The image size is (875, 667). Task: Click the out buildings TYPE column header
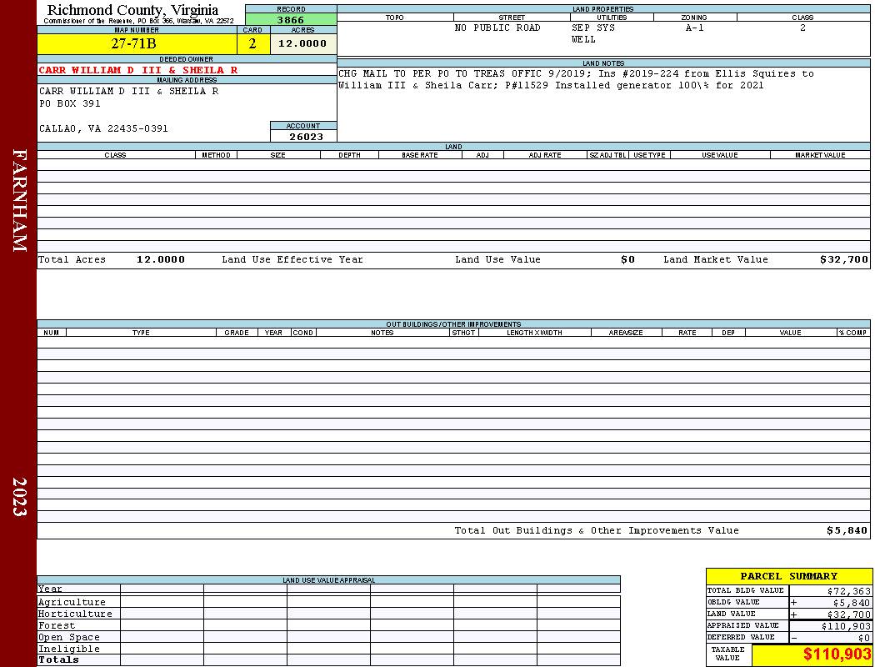(x=141, y=333)
